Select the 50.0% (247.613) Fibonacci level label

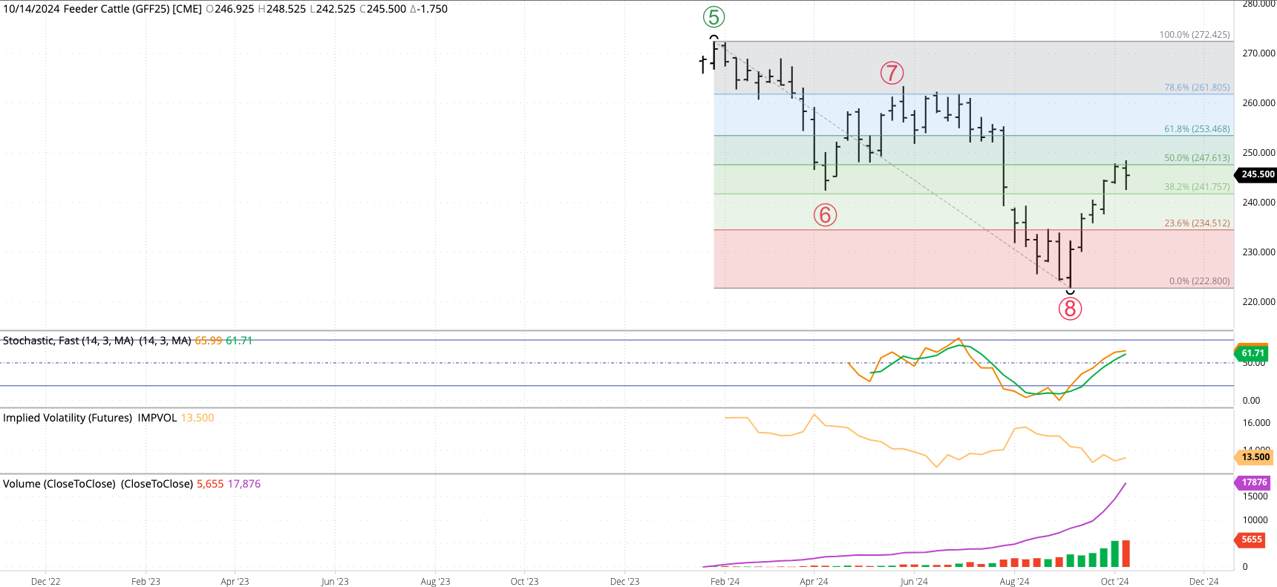1196,158
